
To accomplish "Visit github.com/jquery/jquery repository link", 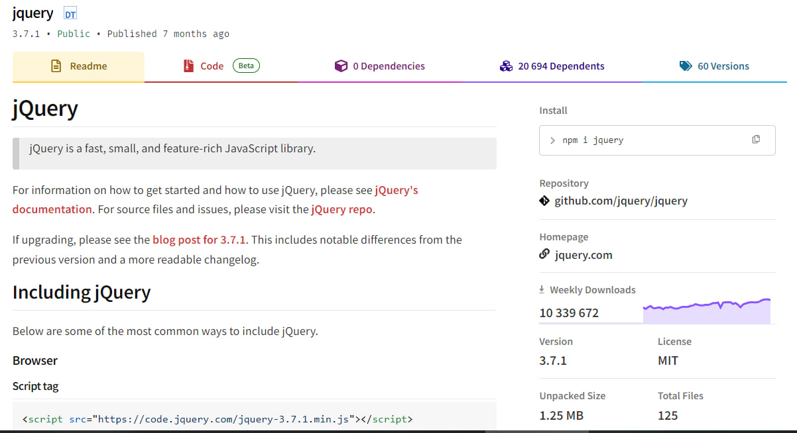I will 621,201.
